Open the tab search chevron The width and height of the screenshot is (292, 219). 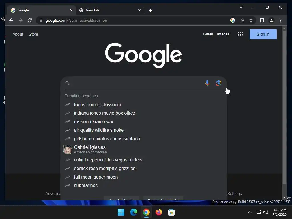point(241,7)
